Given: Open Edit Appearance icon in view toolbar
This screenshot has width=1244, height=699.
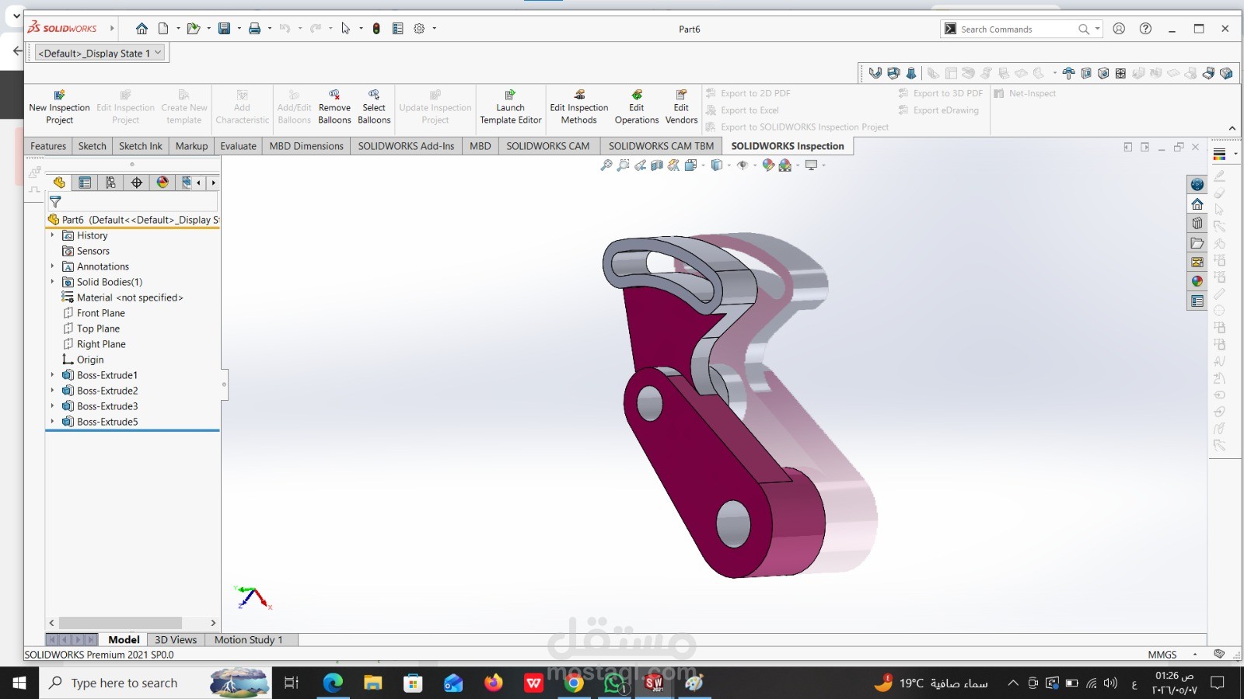Looking at the screenshot, I should tap(768, 165).
